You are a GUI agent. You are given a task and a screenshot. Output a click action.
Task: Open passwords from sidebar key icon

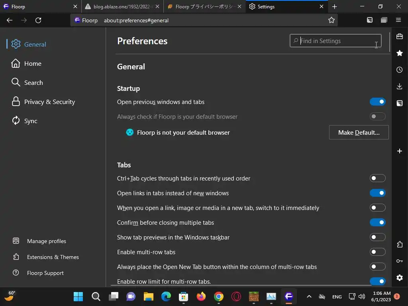point(400,261)
